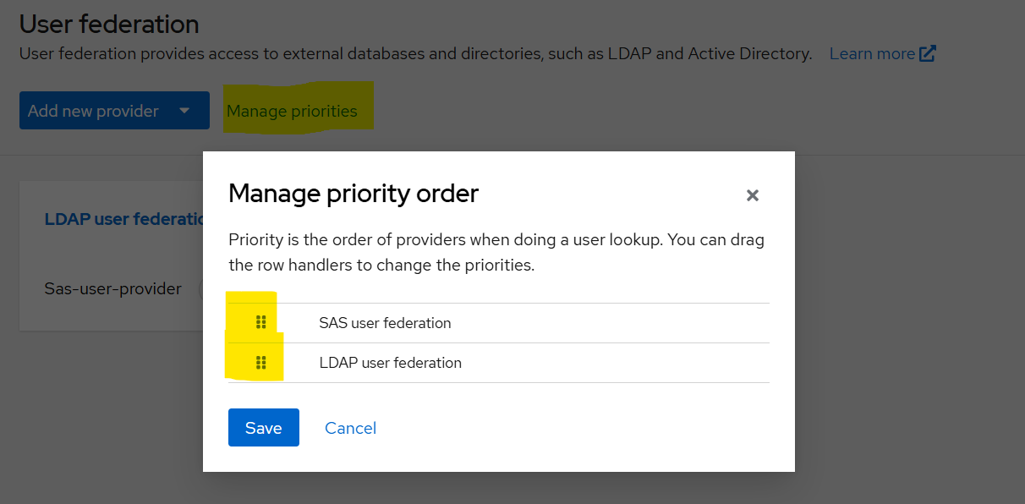Click the SAS user federation drag handle
Screen dimensions: 1025x504
coord(260,322)
